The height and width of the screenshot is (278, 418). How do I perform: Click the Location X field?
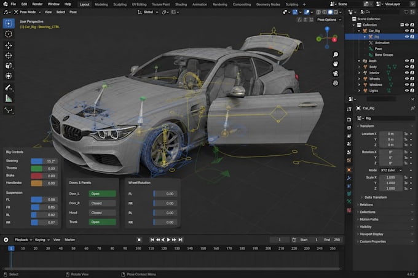pos(391,134)
